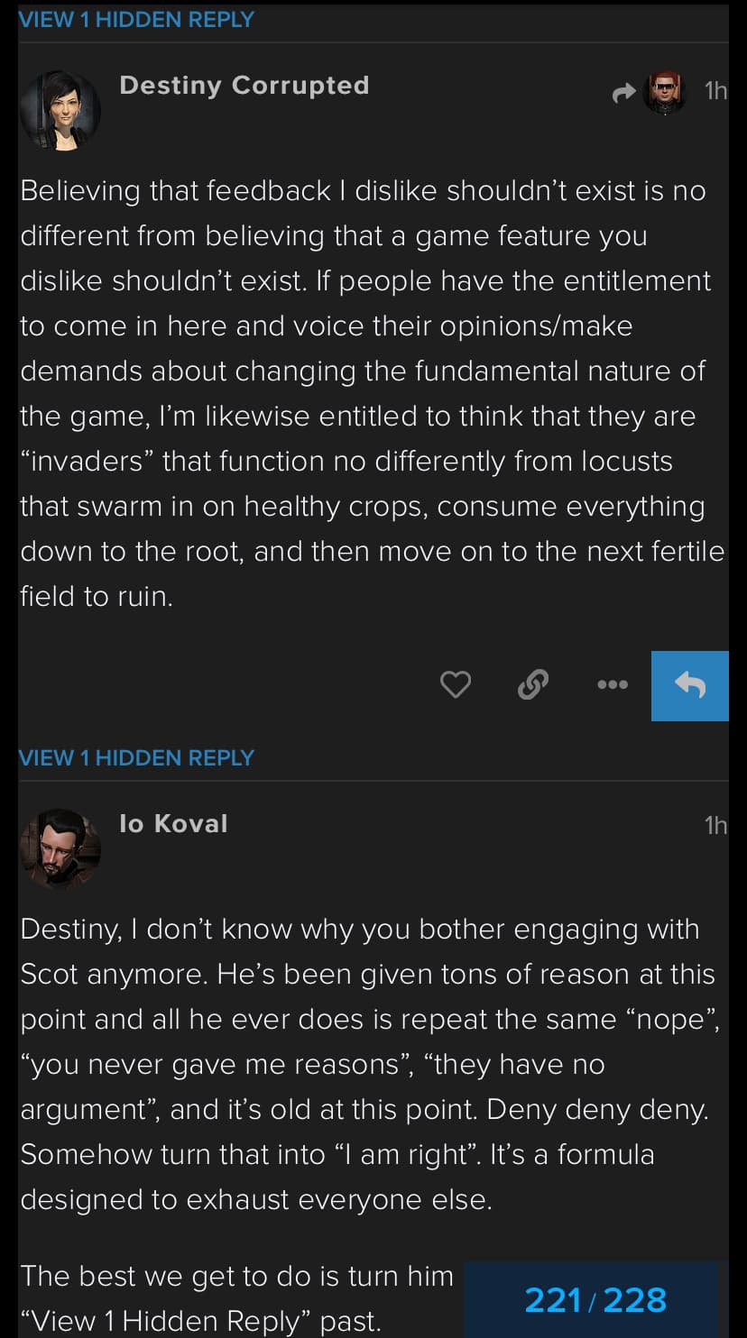Expand the topmost View 1 Hidden Reply
This screenshot has width=747, height=1338.
pyautogui.click(x=136, y=19)
